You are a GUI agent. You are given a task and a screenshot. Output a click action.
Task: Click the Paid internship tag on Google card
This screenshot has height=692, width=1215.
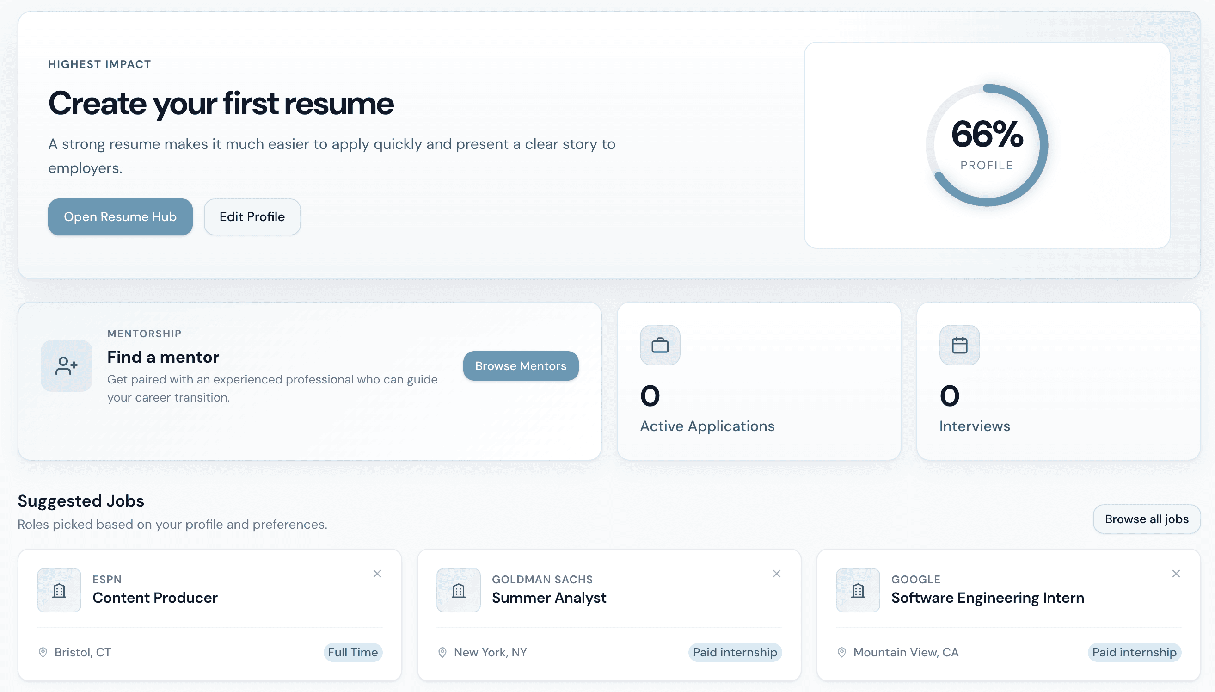(1134, 653)
